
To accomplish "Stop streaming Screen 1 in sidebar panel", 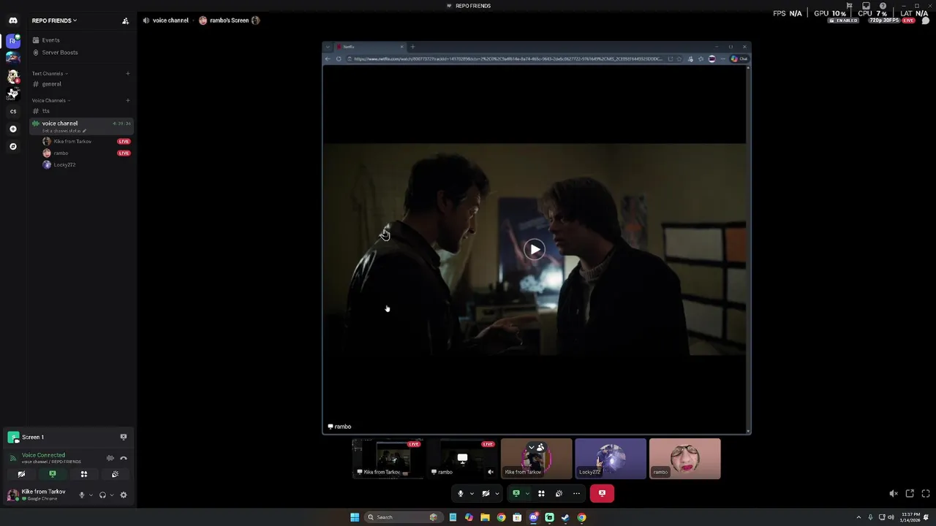I will [124, 437].
